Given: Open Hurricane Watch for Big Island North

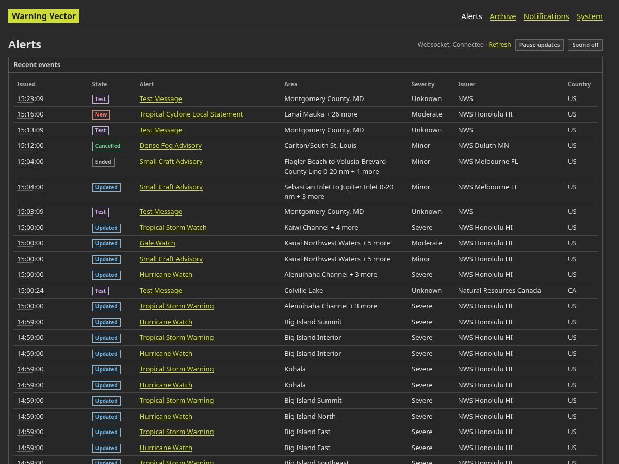Looking at the screenshot, I should 166,417.
